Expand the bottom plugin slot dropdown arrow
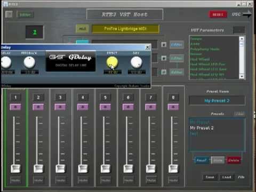The width and height of the screenshot is (256, 192). point(164,72)
